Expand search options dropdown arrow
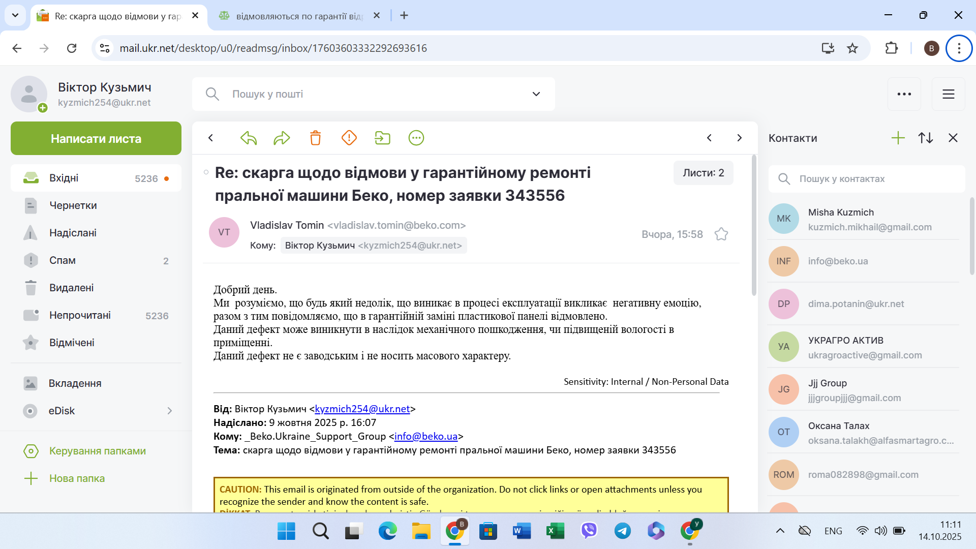The image size is (976, 549). pos(536,94)
